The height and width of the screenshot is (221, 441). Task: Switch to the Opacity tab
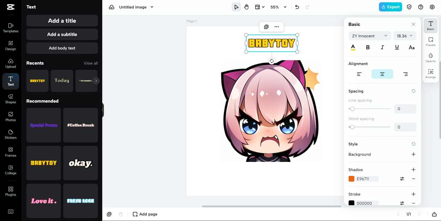431,58
